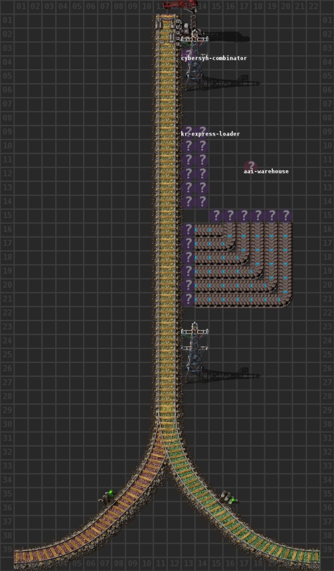Select row label 07 on left ruler
The width and height of the screenshot is (334, 571).
pos(7,104)
